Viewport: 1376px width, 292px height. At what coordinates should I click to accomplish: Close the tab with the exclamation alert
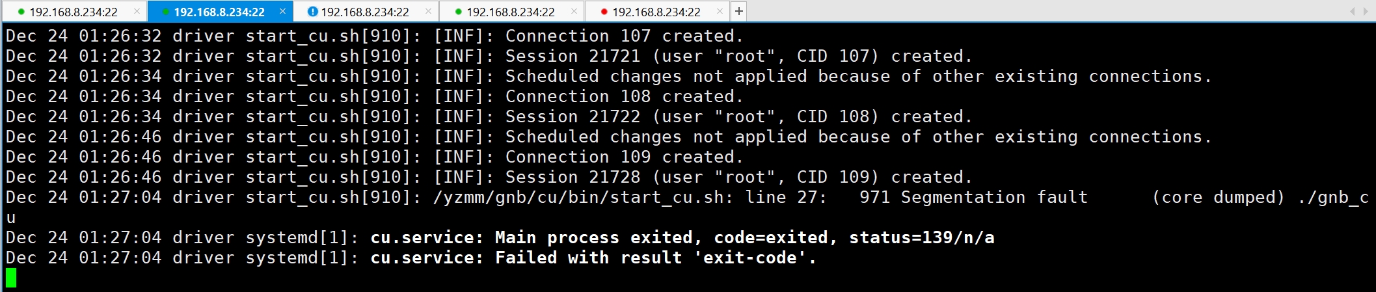click(428, 11)
